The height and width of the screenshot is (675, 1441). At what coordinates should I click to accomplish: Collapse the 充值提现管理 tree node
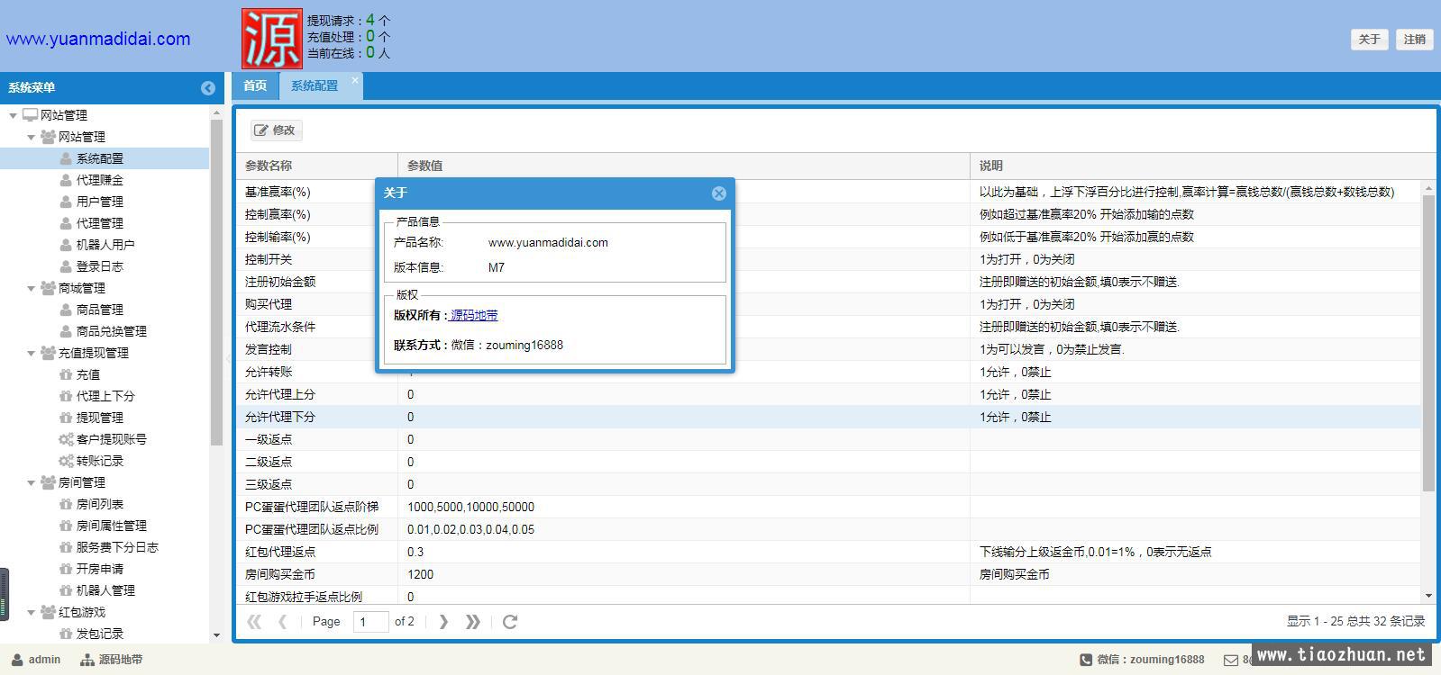click(x=32, y=354)
